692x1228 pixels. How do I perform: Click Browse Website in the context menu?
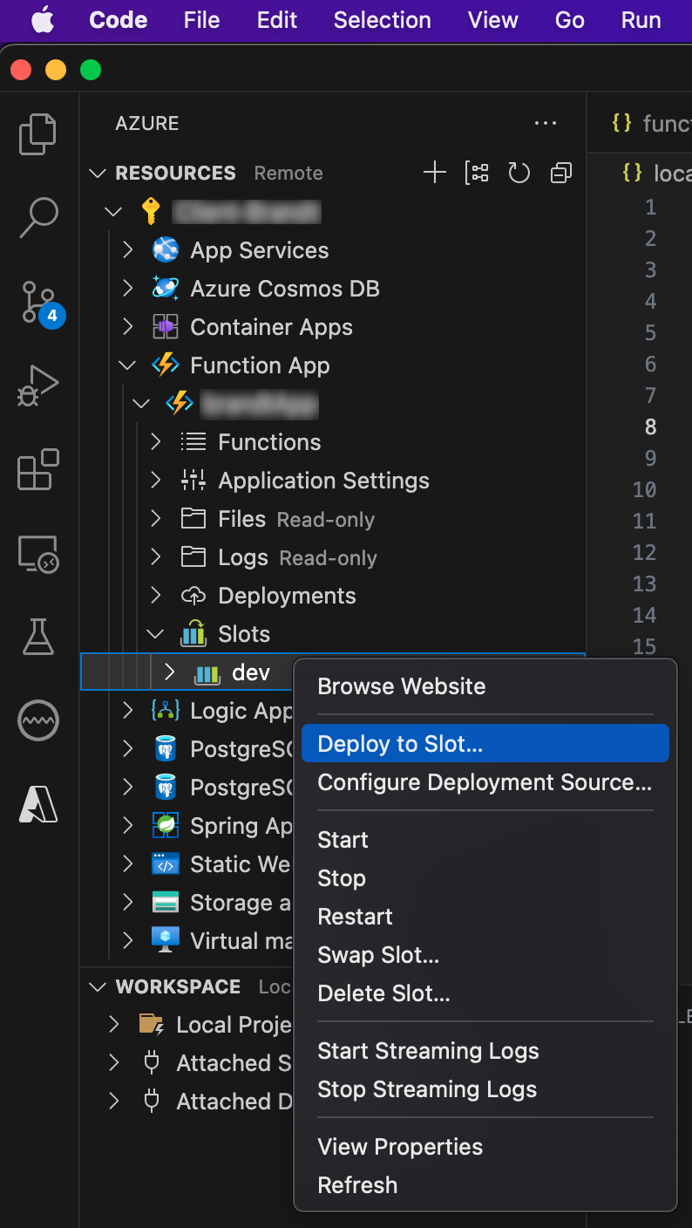click(401, 686)
